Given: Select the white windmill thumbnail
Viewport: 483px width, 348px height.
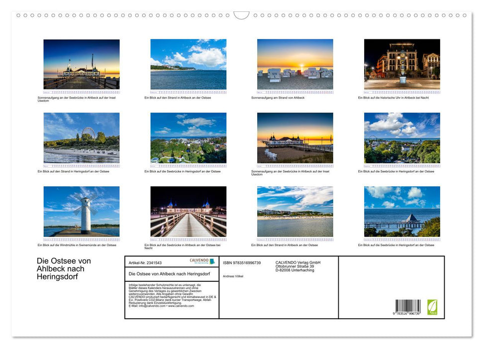Looking at the screenshot, I should point(82,211).
